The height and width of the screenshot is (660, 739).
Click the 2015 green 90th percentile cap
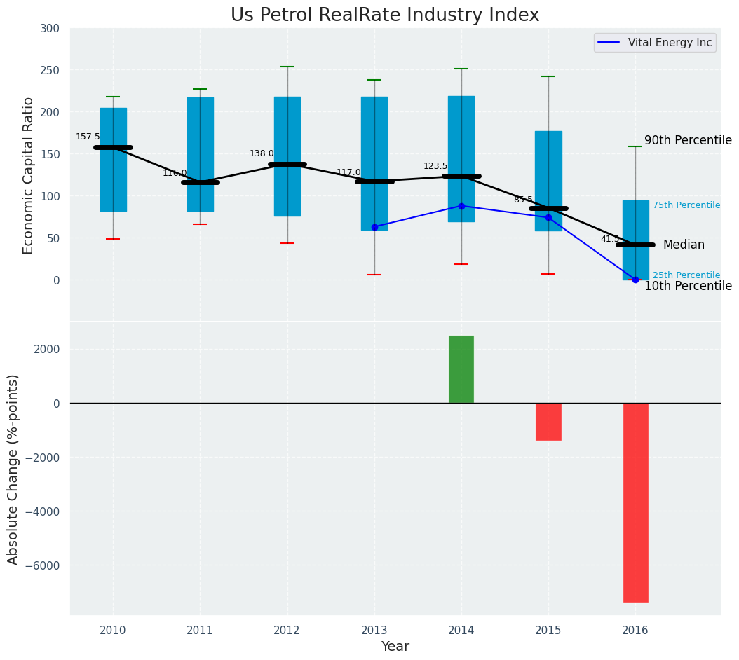[548, 76]
